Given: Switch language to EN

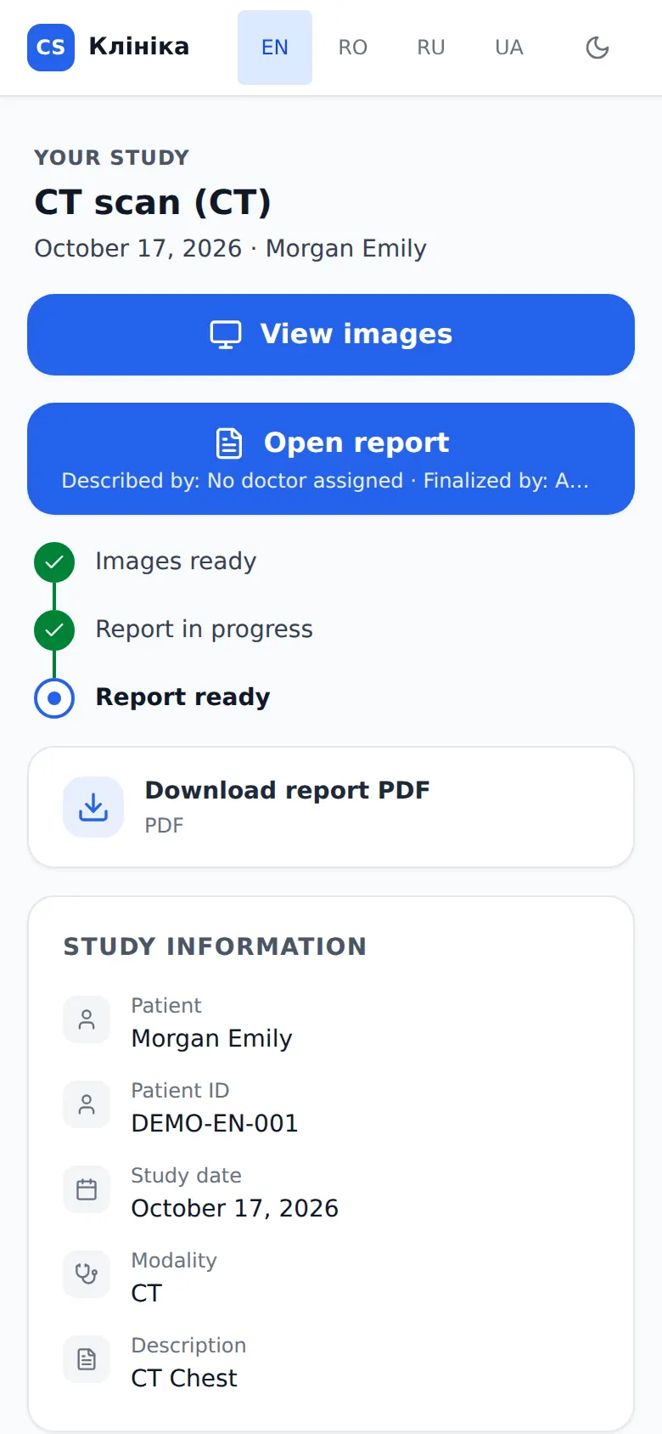Looking at the screenshot, I should 275,48.
